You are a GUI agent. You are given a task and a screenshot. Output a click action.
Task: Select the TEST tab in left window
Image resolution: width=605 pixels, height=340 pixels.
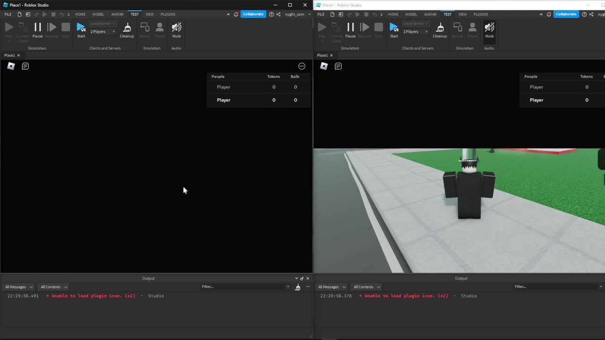point(135,14)
